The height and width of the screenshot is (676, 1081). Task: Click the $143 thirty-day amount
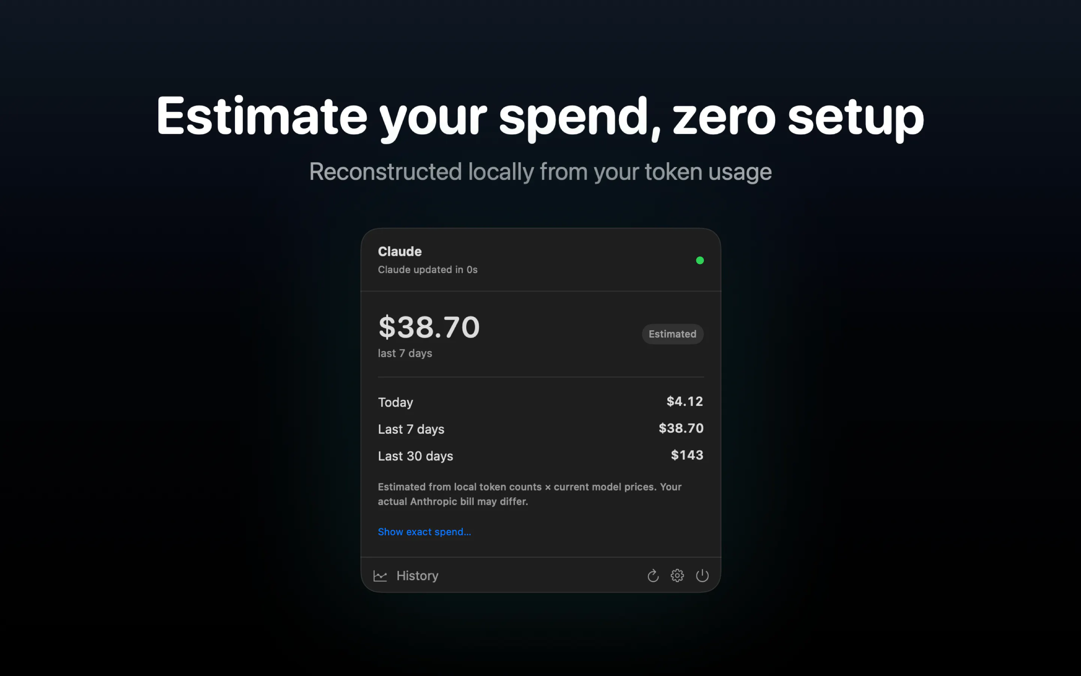687,455
